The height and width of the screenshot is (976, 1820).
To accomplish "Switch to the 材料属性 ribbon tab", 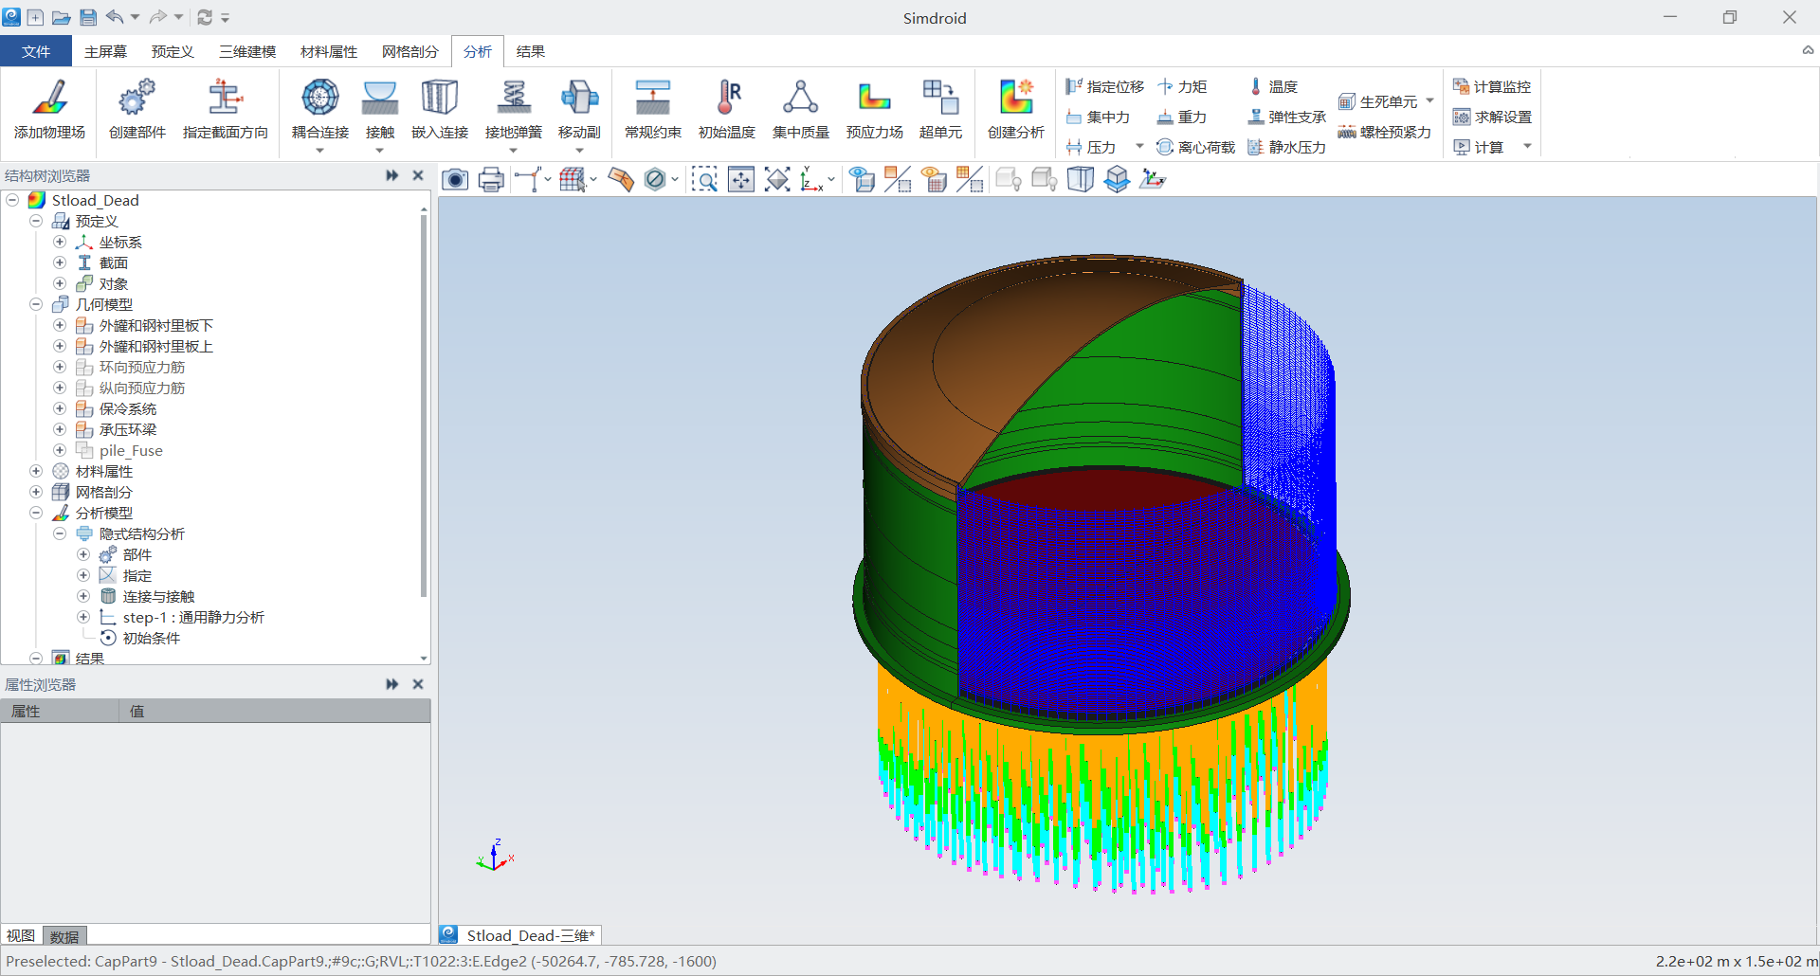I will click(329, 51).
